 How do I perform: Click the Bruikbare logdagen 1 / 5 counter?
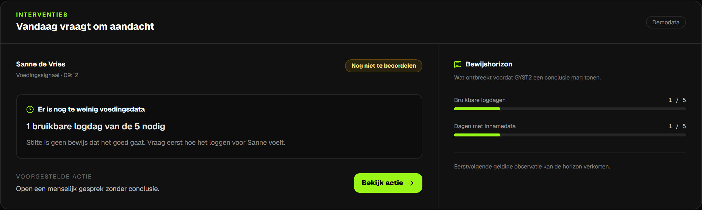click(677, 100)
